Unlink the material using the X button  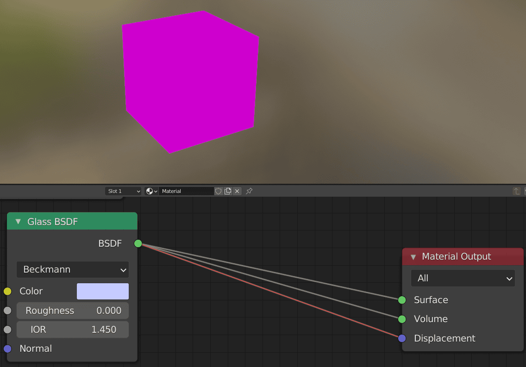(237, 191)
